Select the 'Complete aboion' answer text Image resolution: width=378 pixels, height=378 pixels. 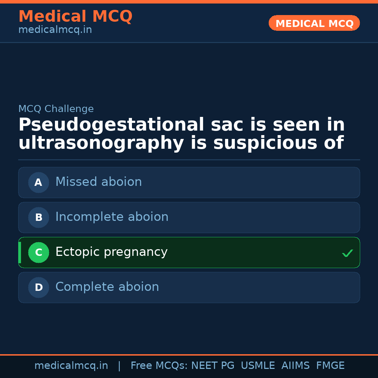click(107, 287)
